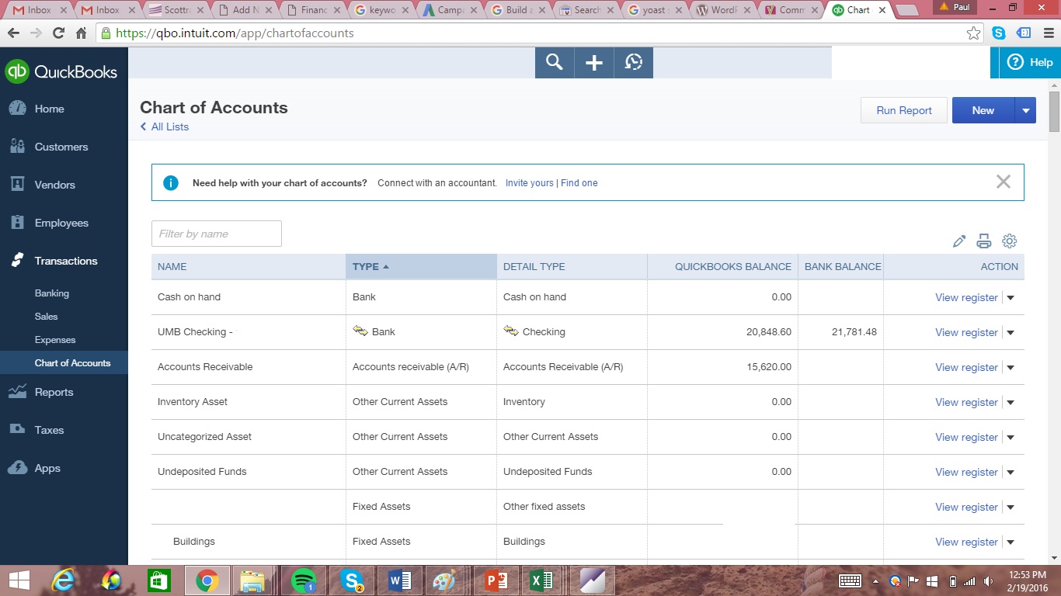Click the Invite yours link

pos(529,182)
